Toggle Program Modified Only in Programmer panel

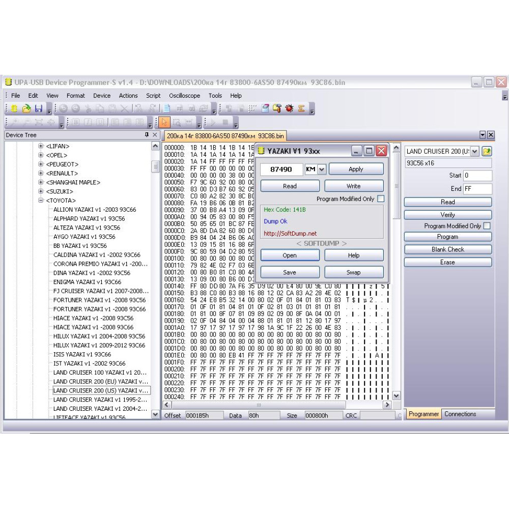[x=487, y=226]
